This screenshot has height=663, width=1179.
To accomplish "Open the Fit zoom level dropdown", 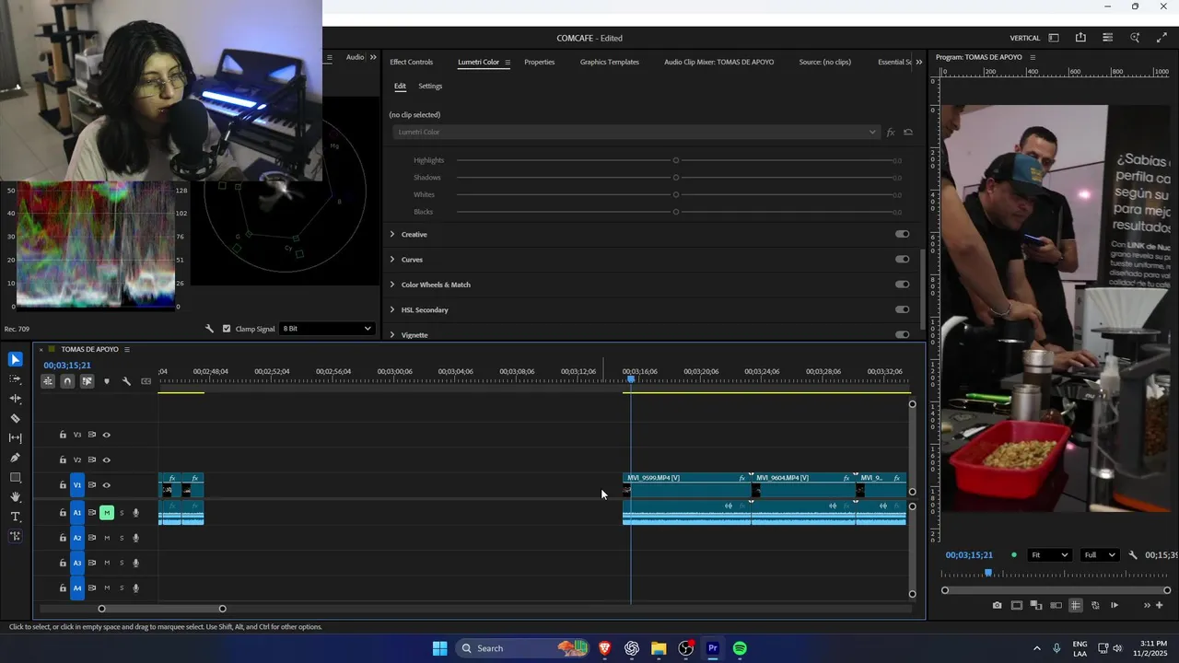I will tap(1049, 555).
